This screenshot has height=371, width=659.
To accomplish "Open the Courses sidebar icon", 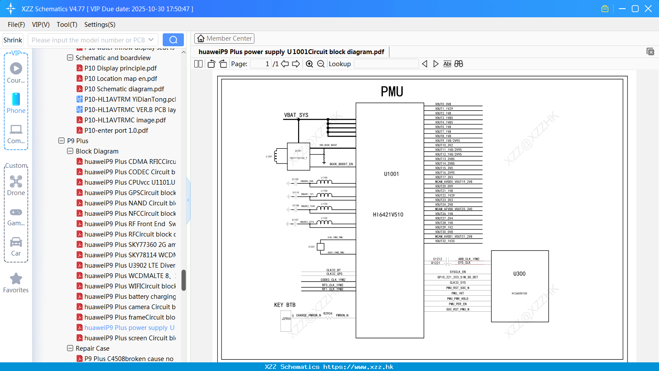I will [x=16, y=73].
